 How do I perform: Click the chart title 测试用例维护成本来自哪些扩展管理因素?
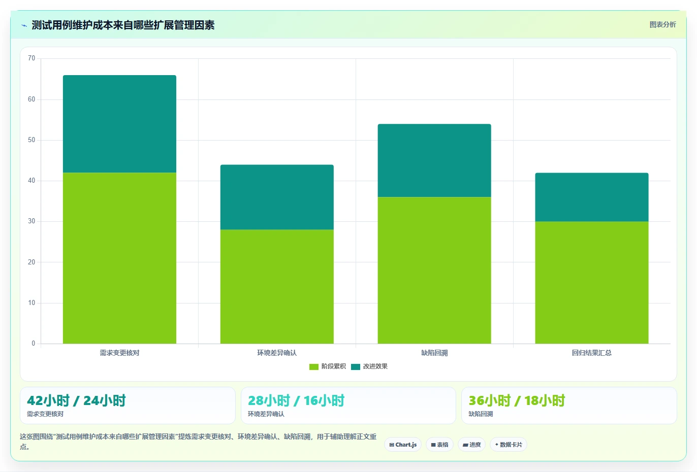pyautogui.click(x=123, y=25)
